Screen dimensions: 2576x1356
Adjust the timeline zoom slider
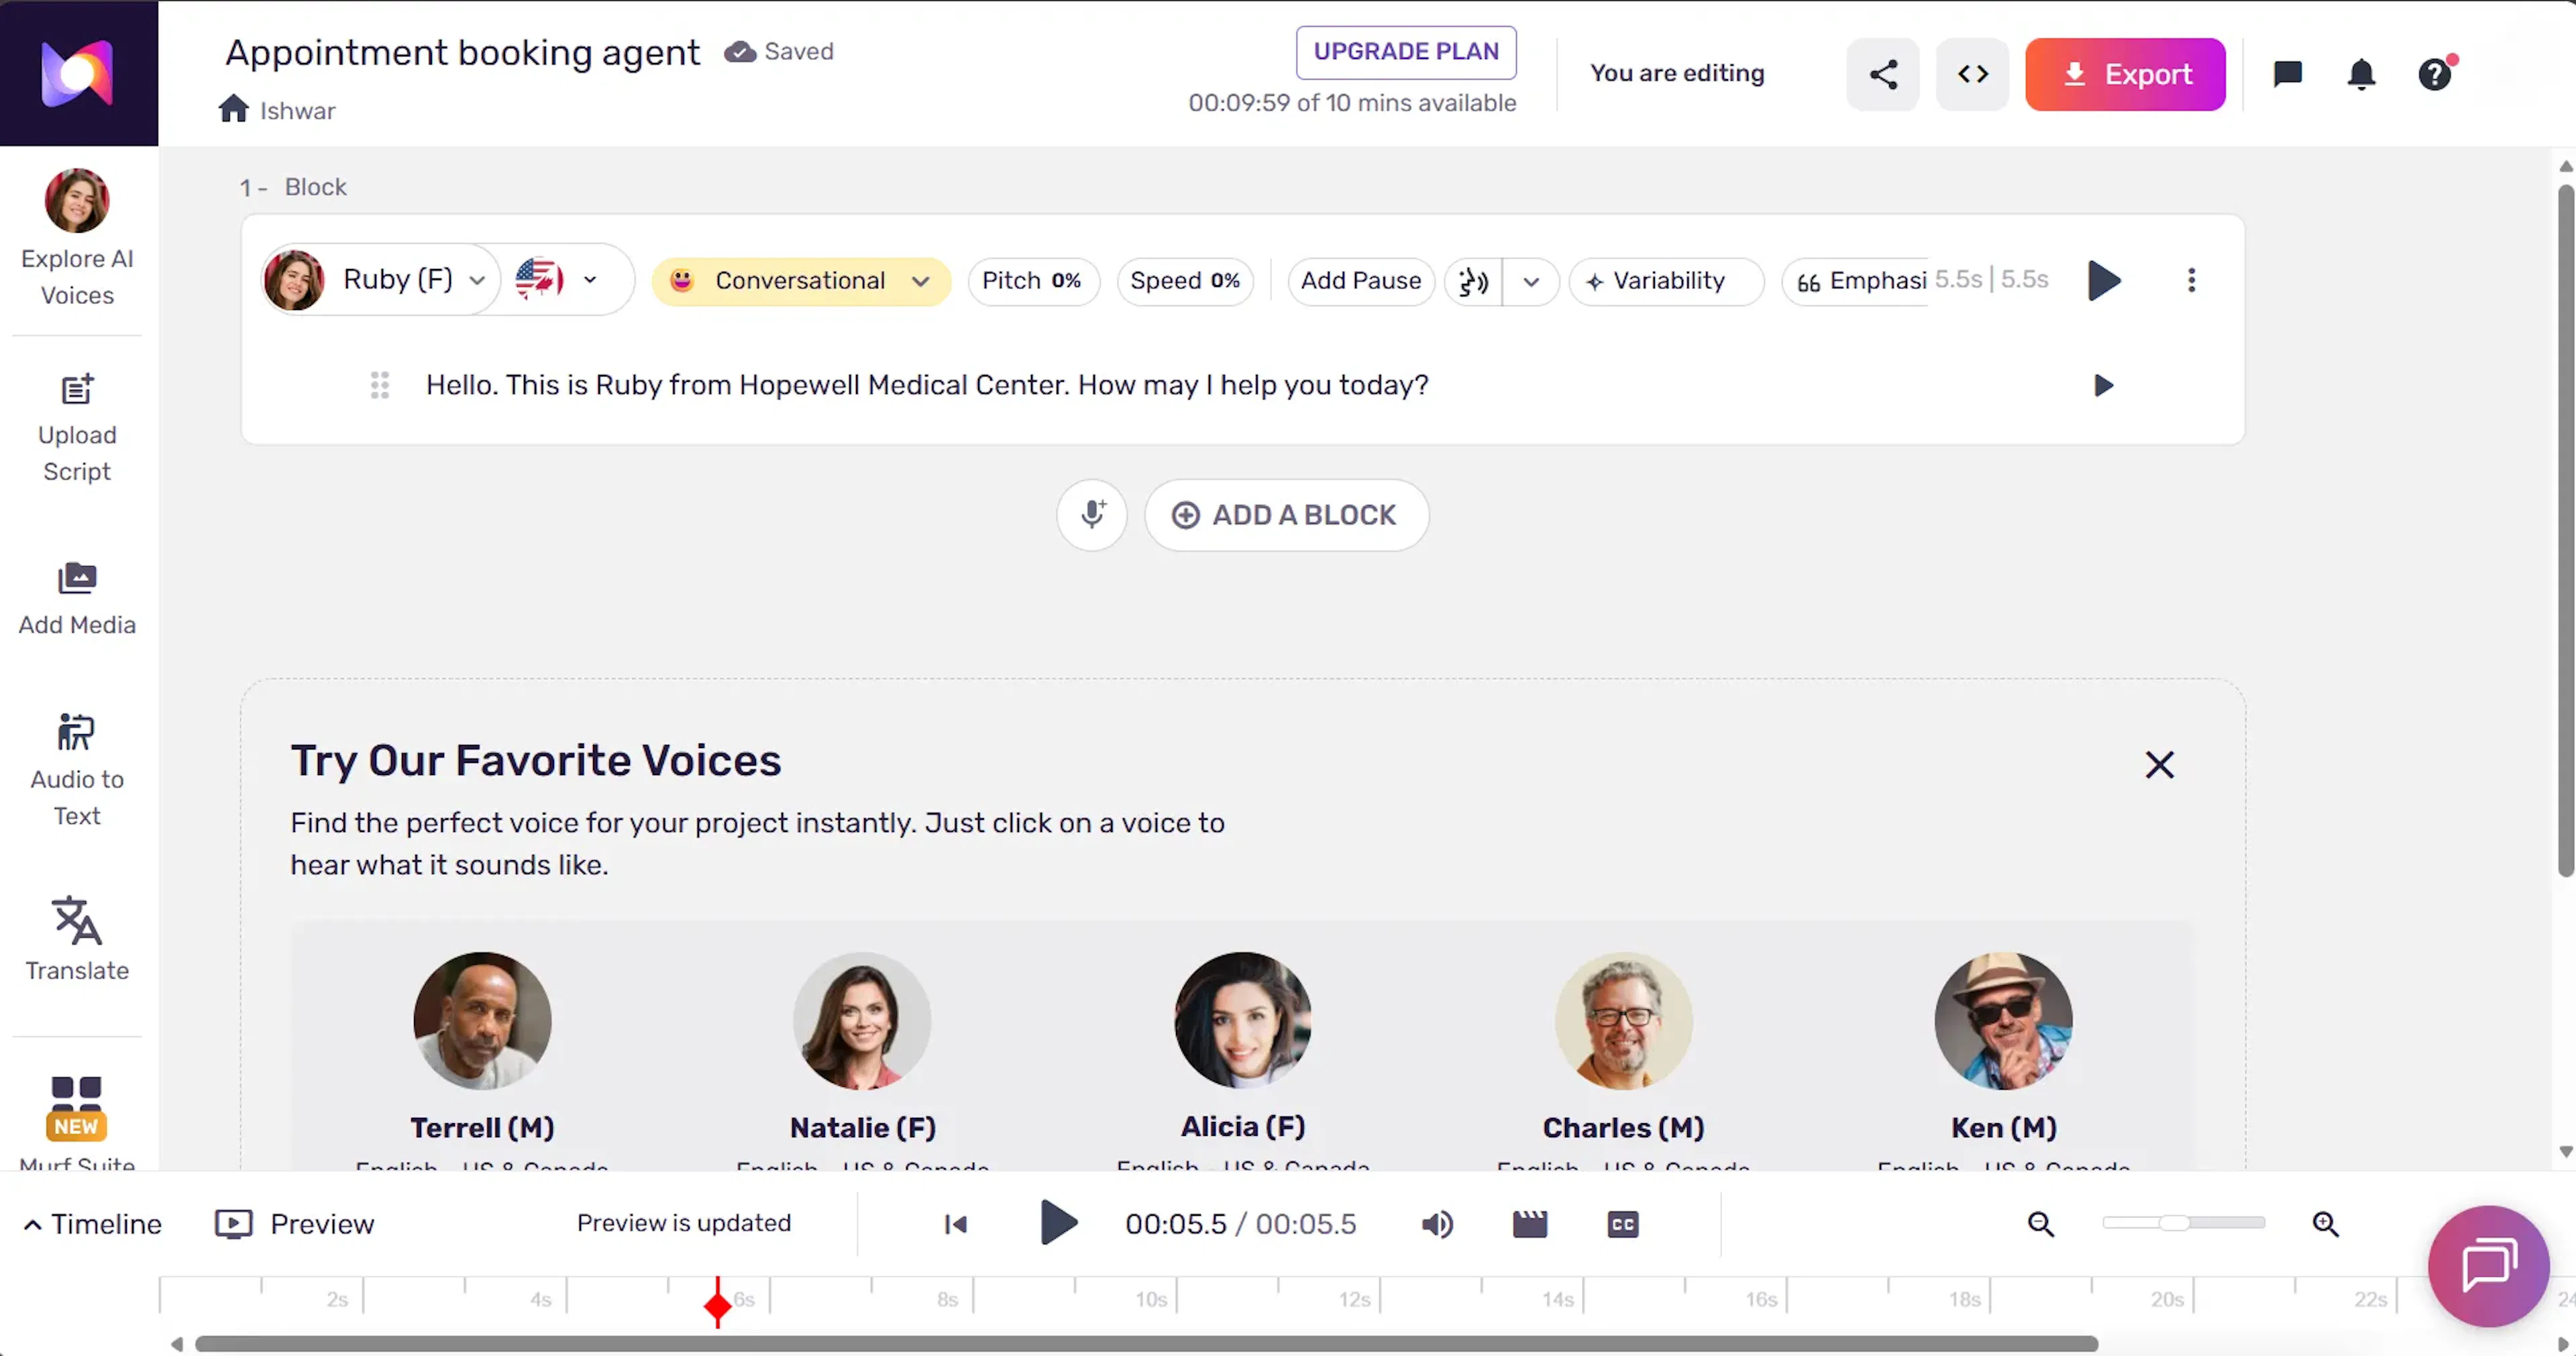pos(2184,1223)
